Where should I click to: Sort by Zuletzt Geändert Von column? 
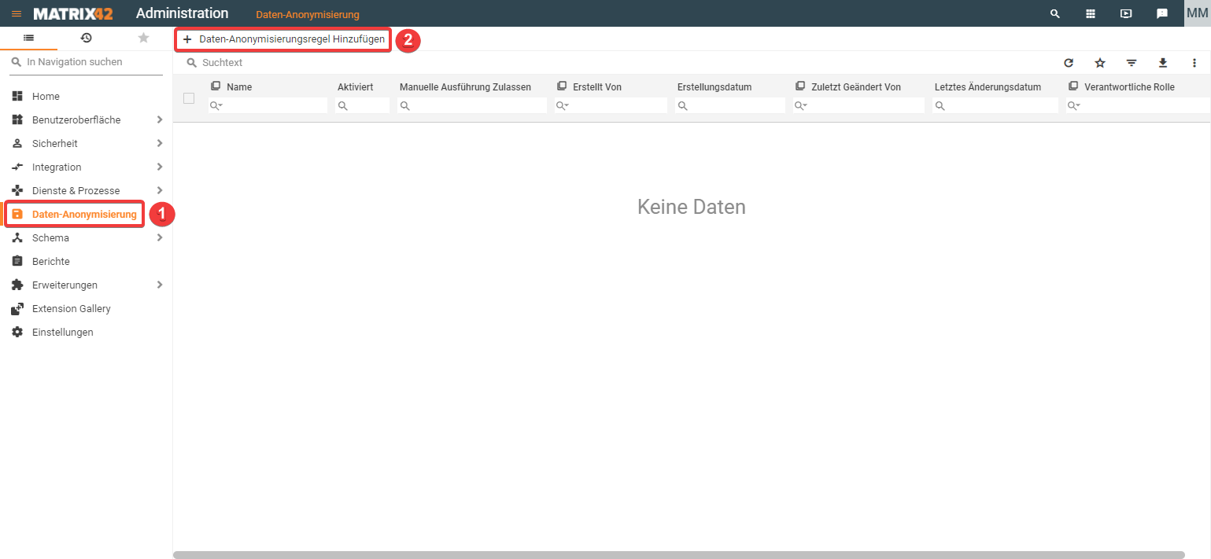[x=856, y=87]
